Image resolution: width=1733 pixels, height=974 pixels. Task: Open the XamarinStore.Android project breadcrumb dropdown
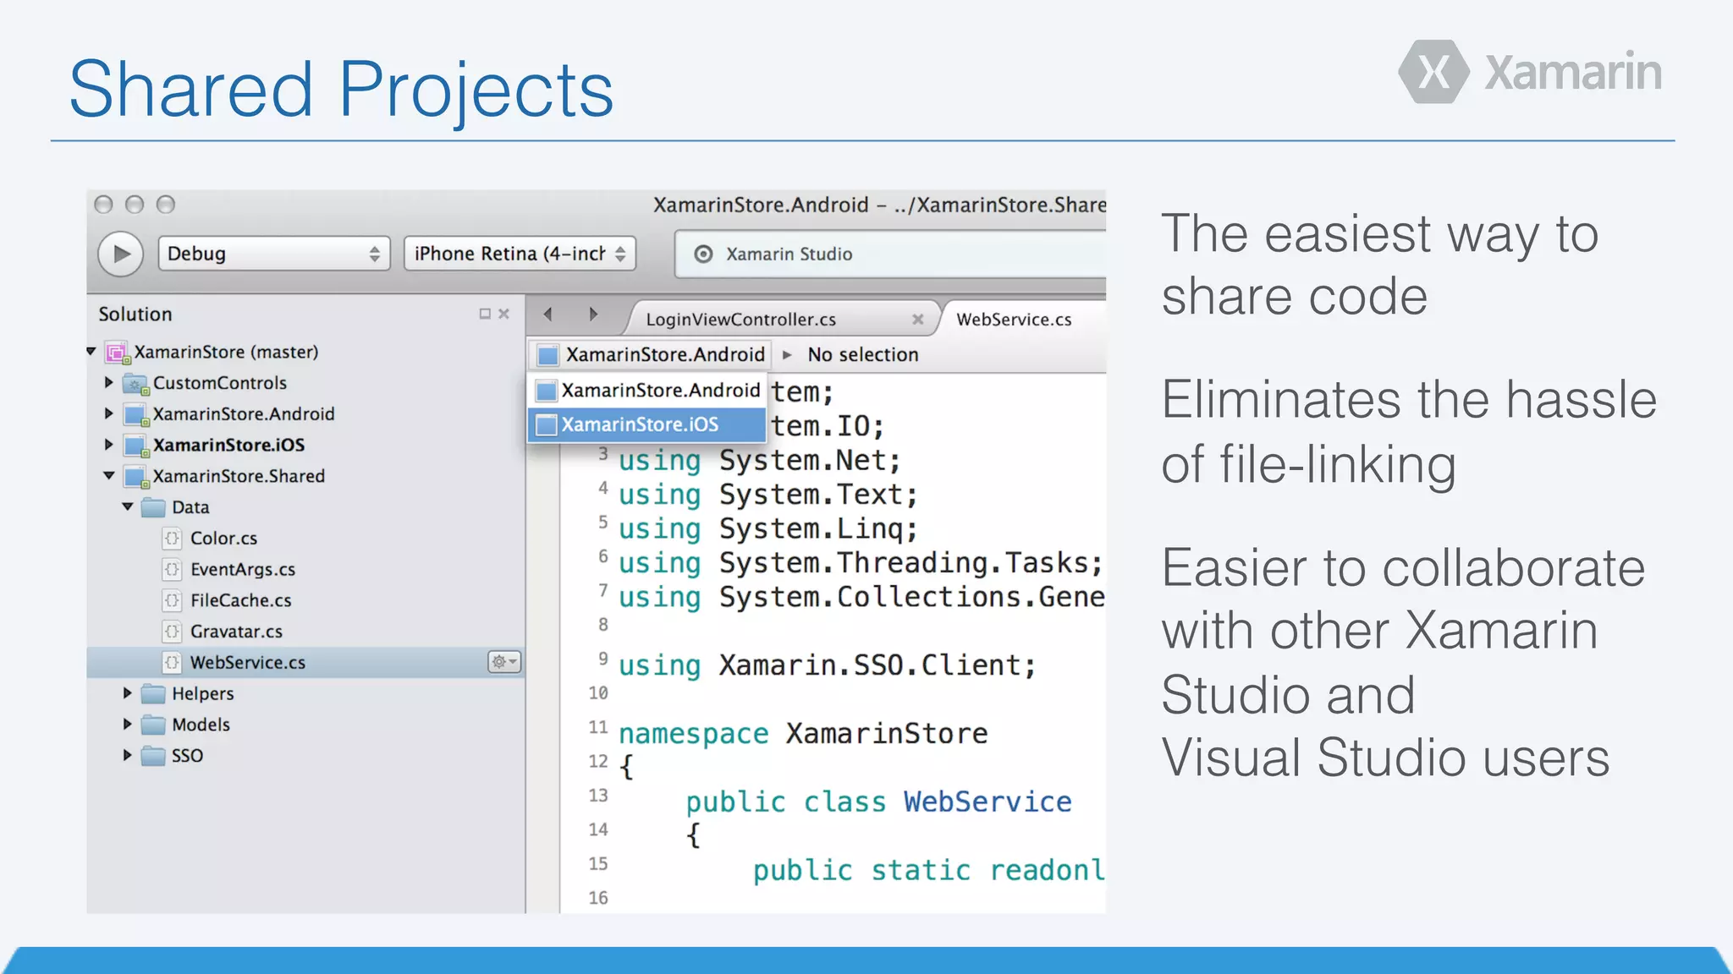tap(651, 355)
